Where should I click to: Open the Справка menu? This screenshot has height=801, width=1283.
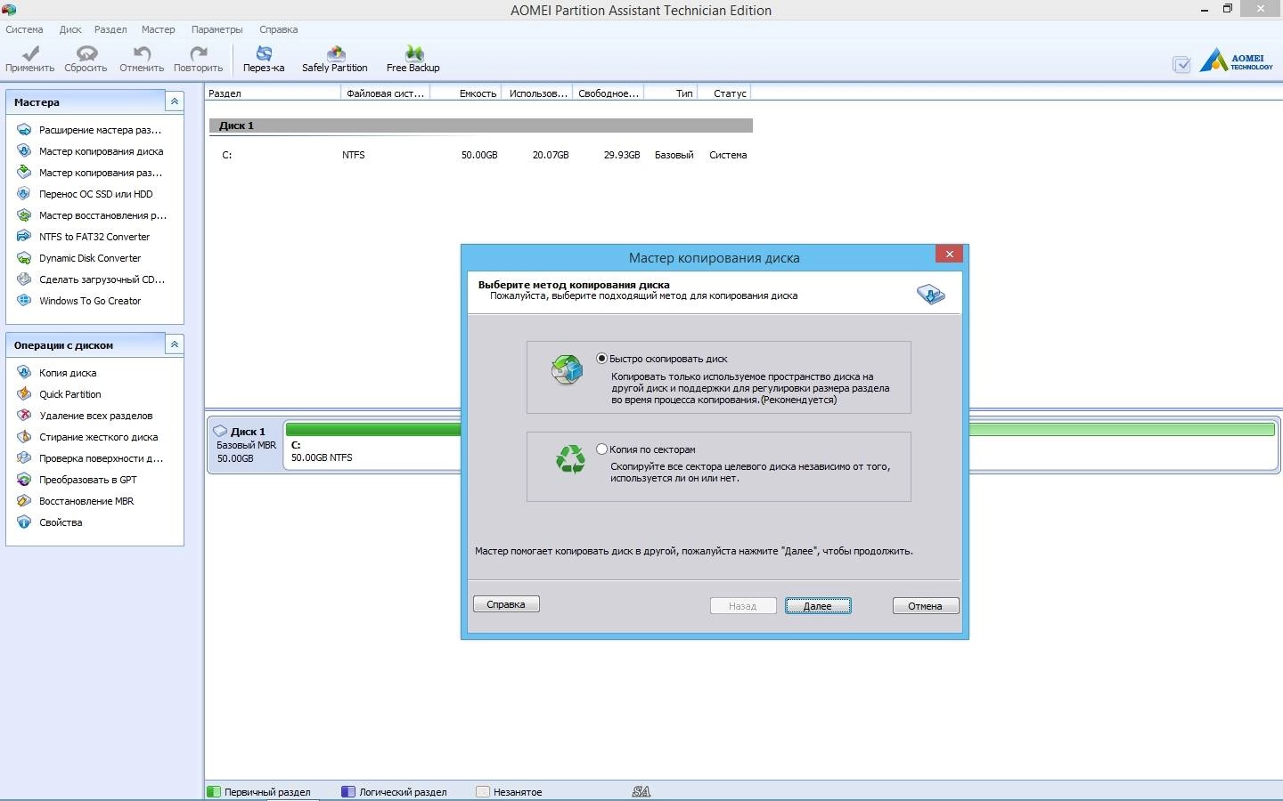click(278, 29)
